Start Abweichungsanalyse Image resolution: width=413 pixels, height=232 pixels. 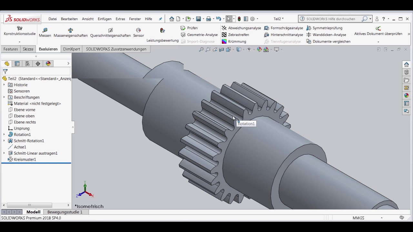coord(241,28)
